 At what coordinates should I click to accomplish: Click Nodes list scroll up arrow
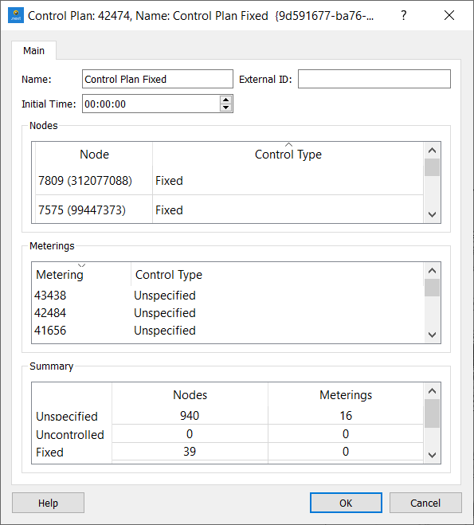tap(432, 151)
